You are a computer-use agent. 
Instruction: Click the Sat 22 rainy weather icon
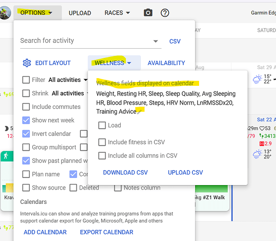[x=257, y=154]
